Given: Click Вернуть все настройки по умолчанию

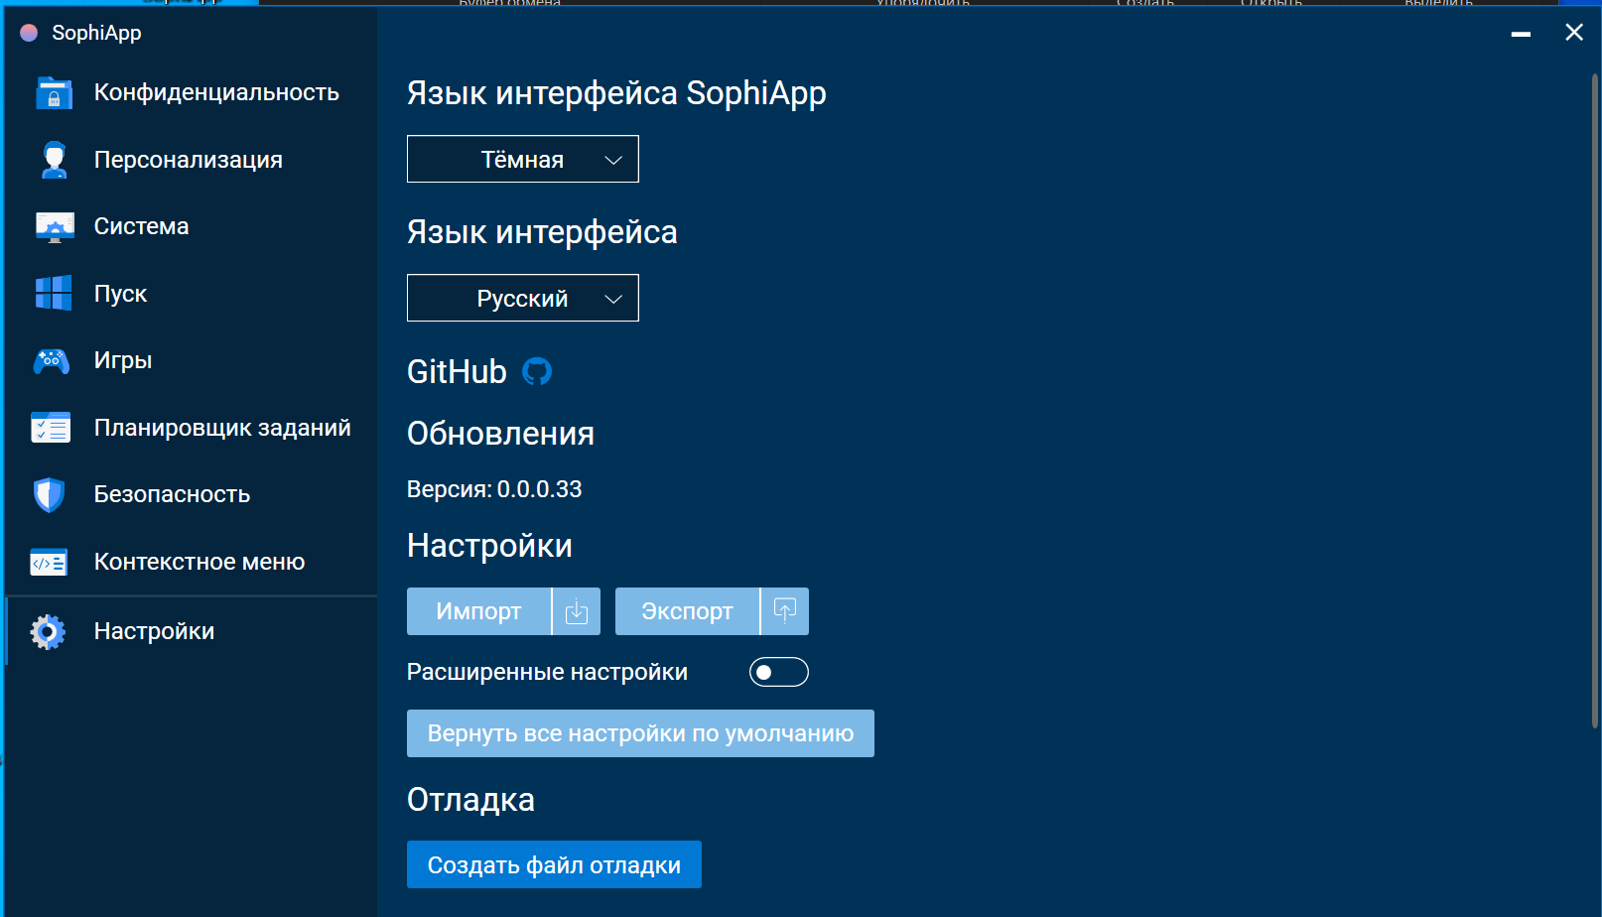Looking at the screenshot, I should click(639, 733).
